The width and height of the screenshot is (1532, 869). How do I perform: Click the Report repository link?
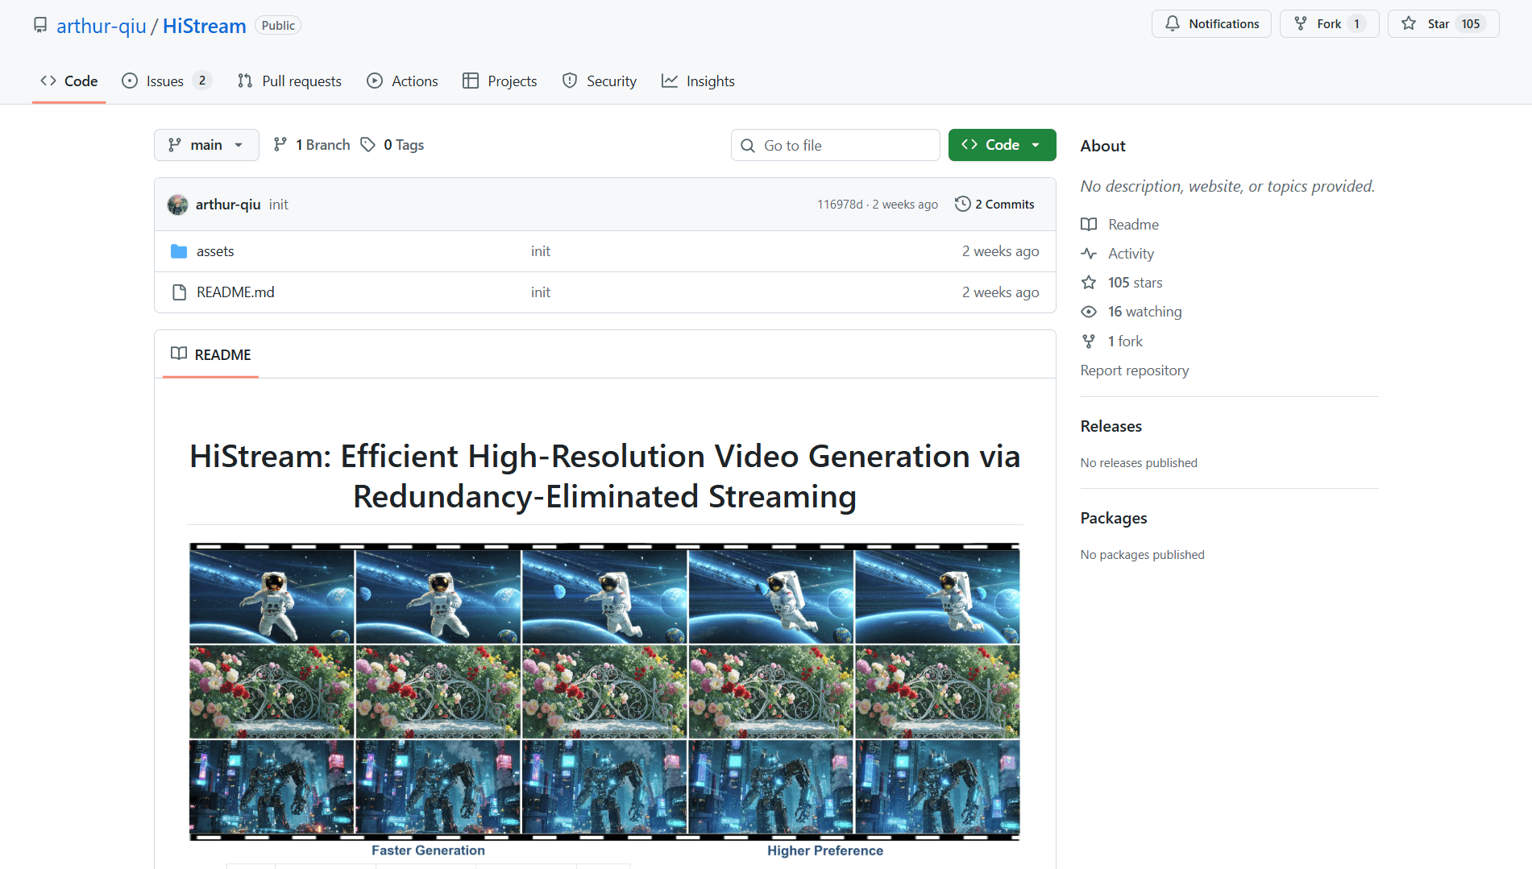click(x=1134, y=370)
